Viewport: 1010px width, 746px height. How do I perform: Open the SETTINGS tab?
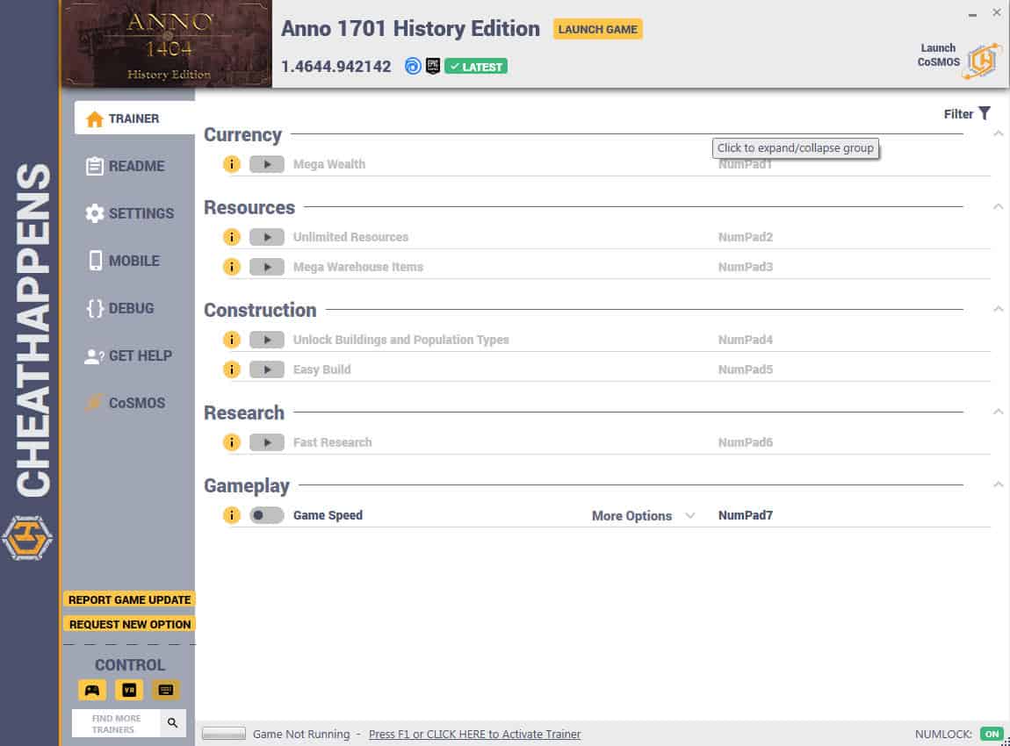(x=129, y=213)
